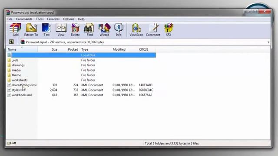Click CRC32 value 898DC04C
This screenshot has width=278, height=156.
[146, 90]
